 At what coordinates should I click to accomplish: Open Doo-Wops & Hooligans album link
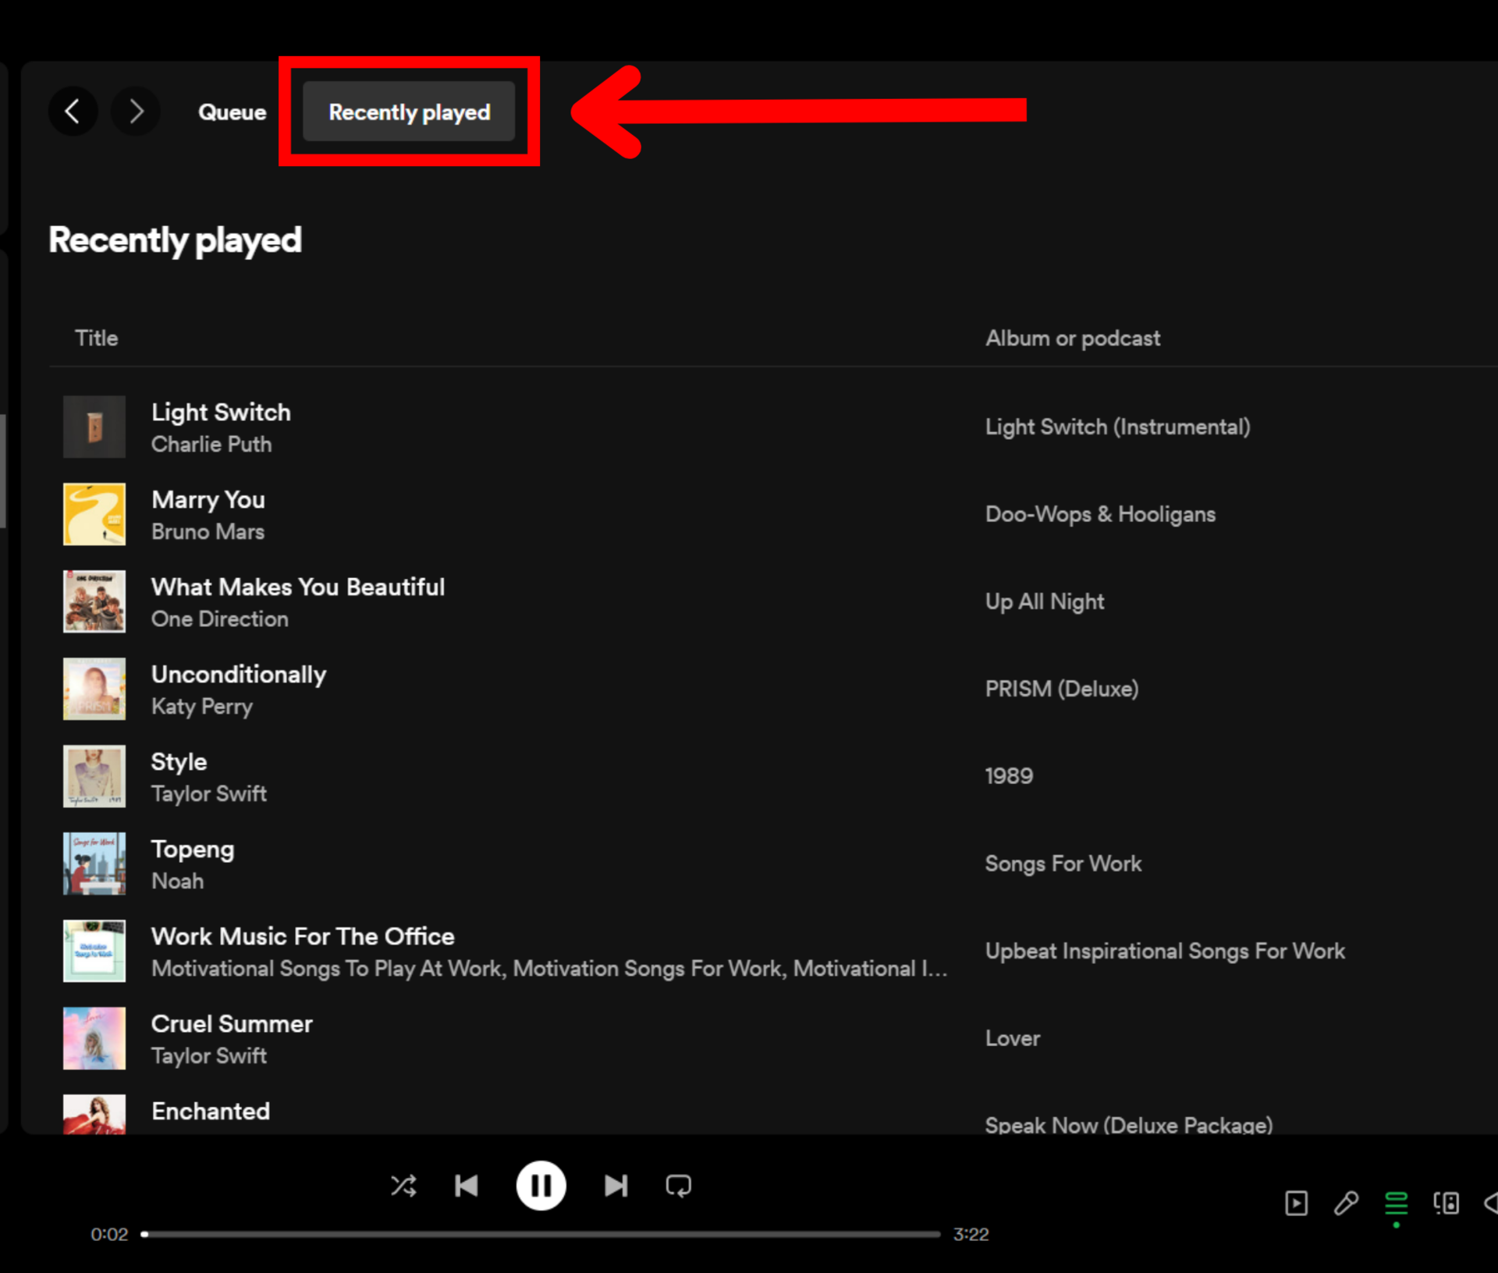pos(1100,514)
